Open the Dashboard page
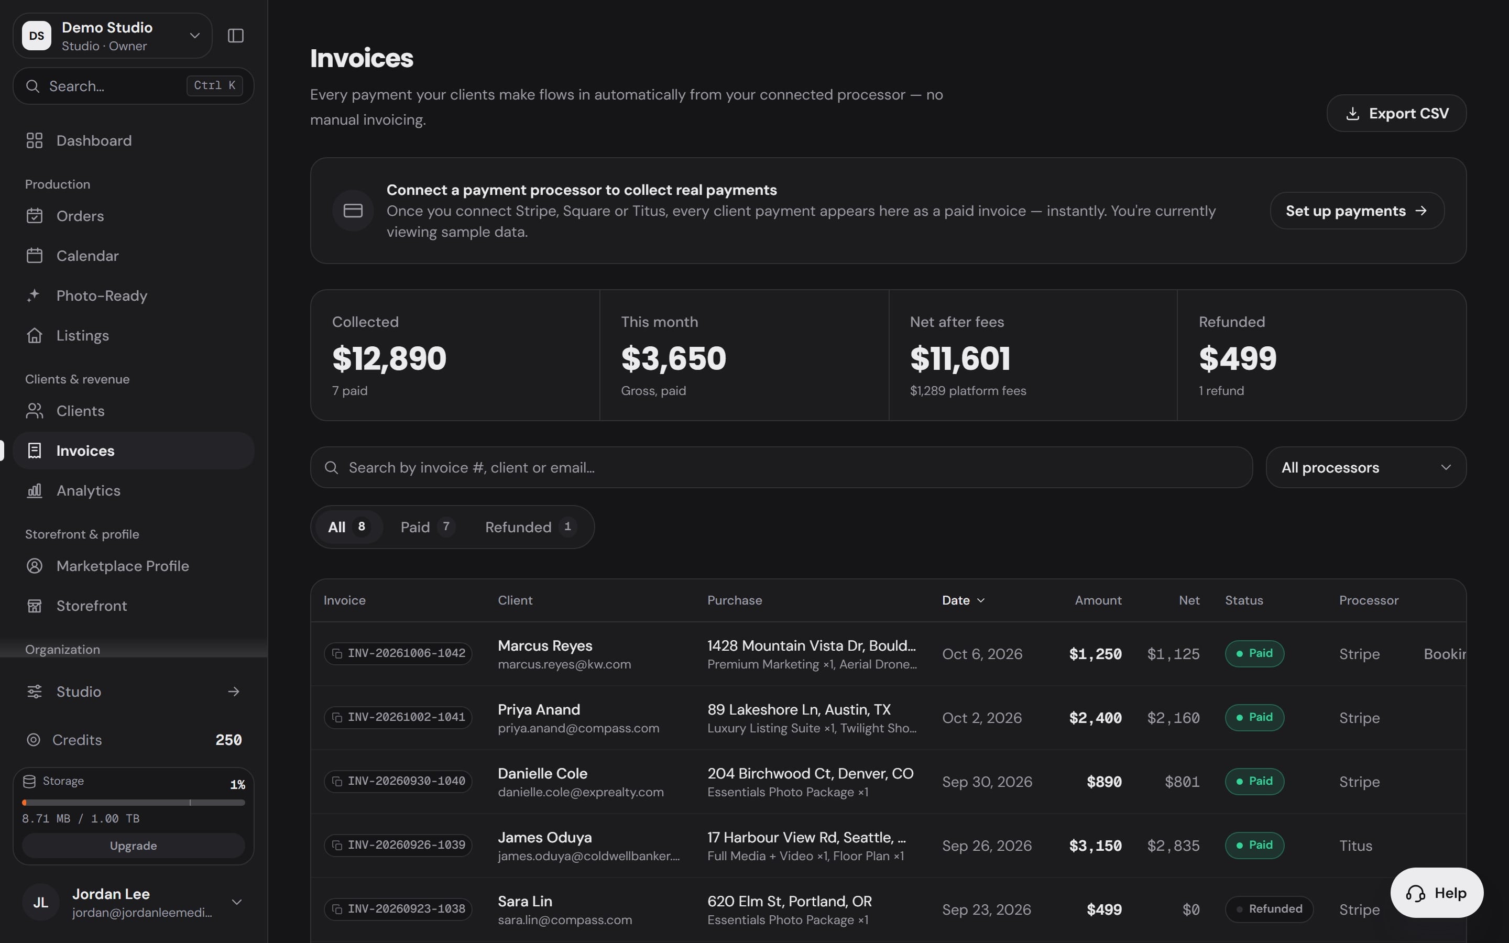The width and height of the screenshot is (1509, 943). (x=134, y=140)
